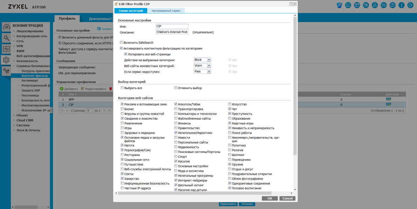Select Антивирус in the navigation tree
417x209 pixels.
[x=30, y=80]
